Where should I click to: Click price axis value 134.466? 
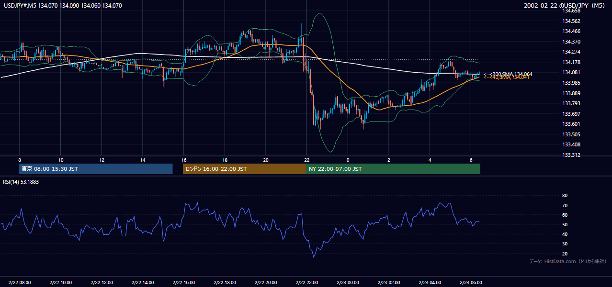[570, 31]
